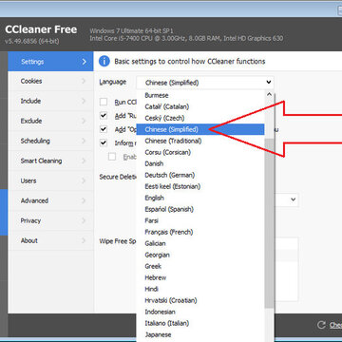Collapse the Language dropdown with its arrow
Image resolution: width=342 pixels, height=342 pixels.
click(x=269, y=83)
